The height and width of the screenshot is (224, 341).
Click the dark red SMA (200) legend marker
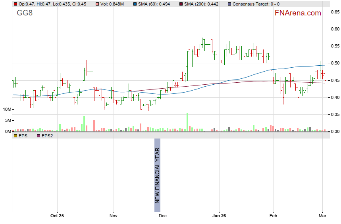181,4
